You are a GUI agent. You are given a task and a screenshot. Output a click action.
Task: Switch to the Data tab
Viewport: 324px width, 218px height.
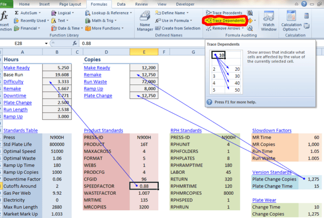[121, 4]
